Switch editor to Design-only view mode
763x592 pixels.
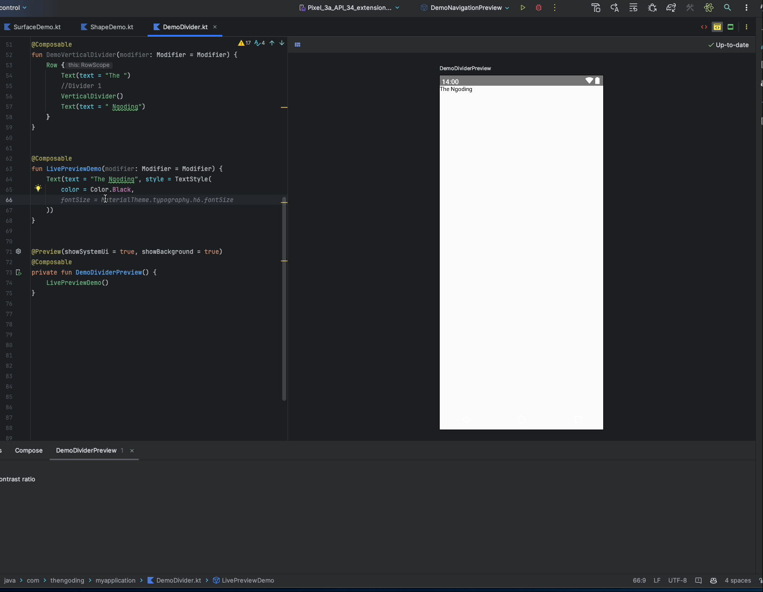730,27
